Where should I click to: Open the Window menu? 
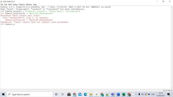(x=29, y=5)
